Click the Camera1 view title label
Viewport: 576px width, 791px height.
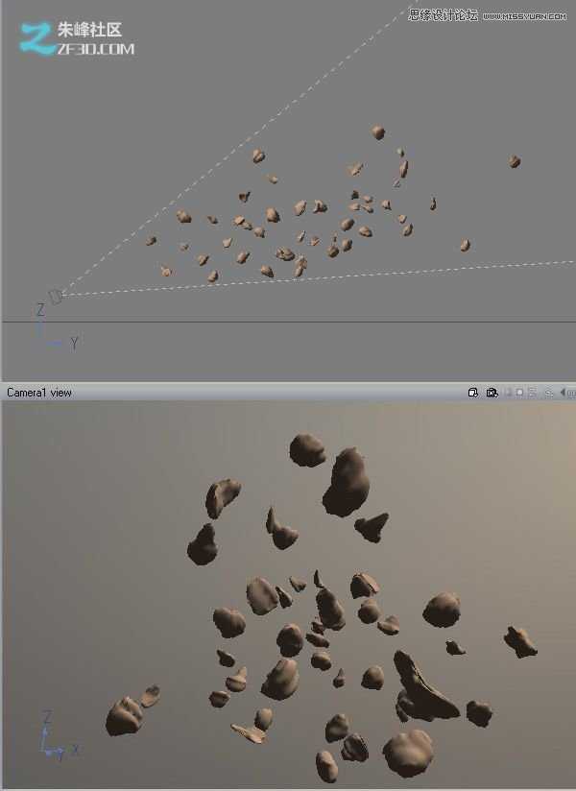click(39, 393)
